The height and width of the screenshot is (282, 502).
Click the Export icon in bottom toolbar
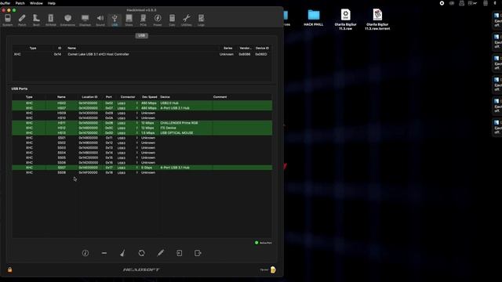(198, 253)
